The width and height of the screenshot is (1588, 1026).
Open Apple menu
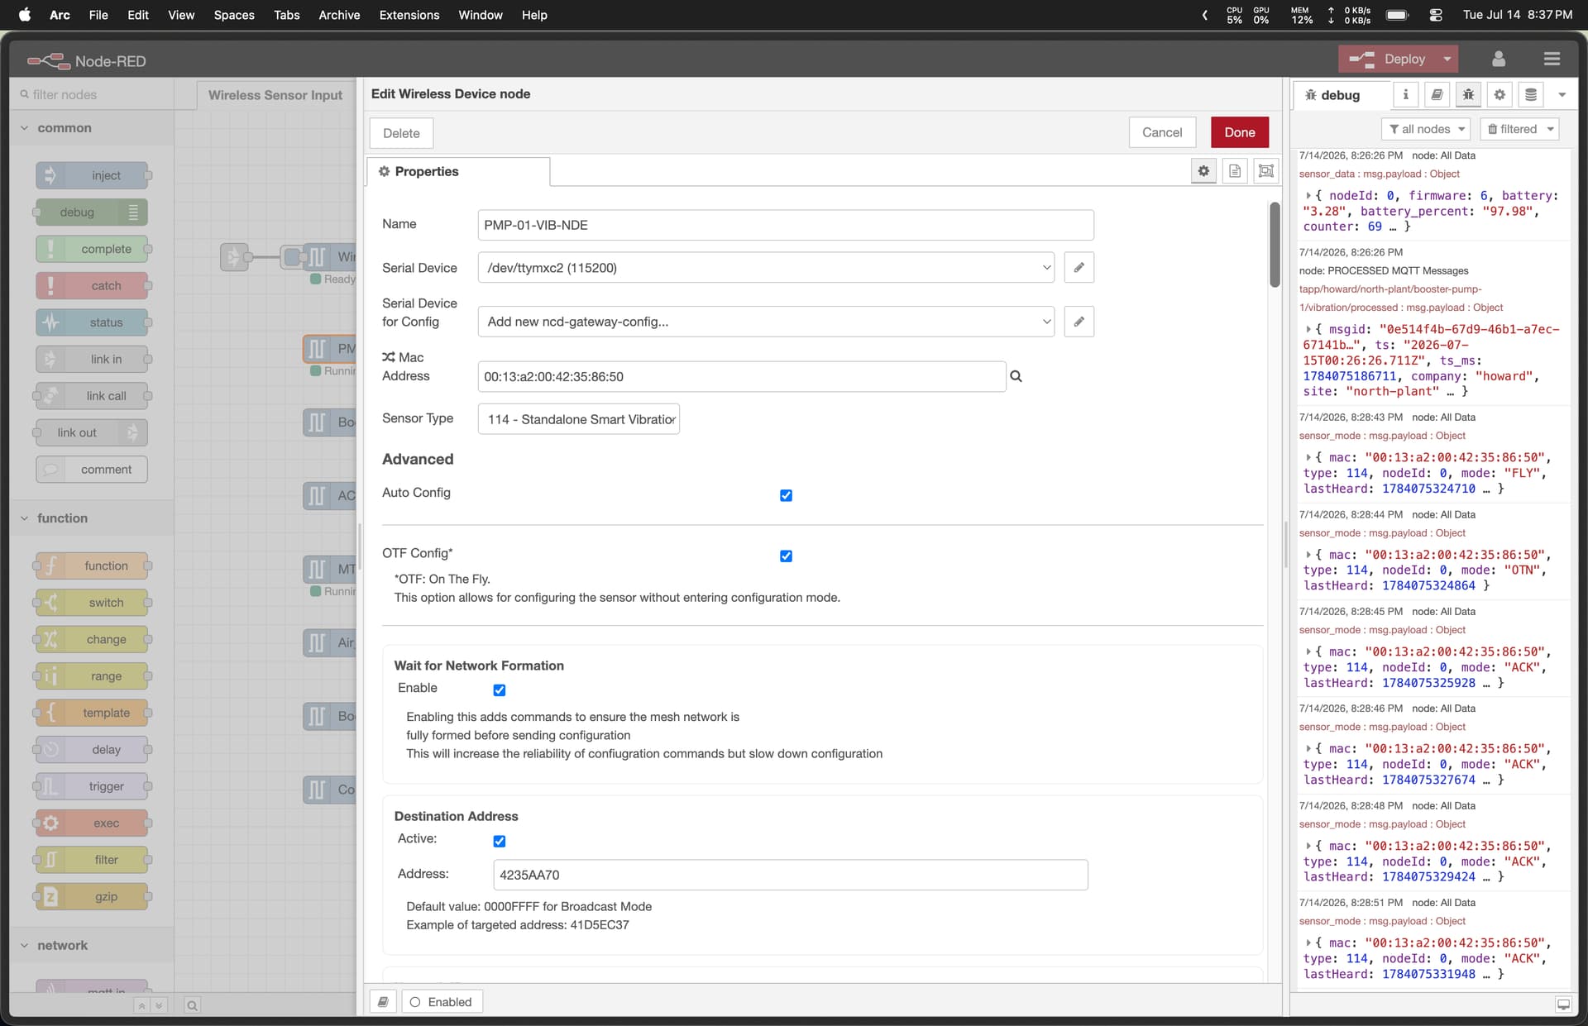coord(25,15)
